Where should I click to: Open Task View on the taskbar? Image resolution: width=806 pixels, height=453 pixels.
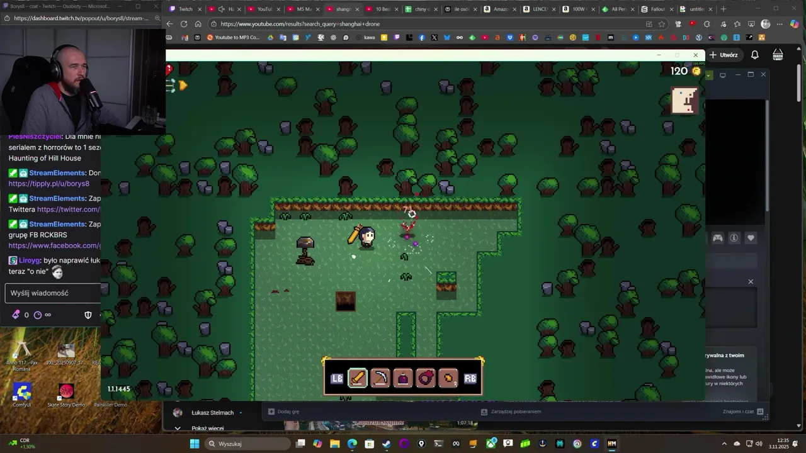click(301, 444)
